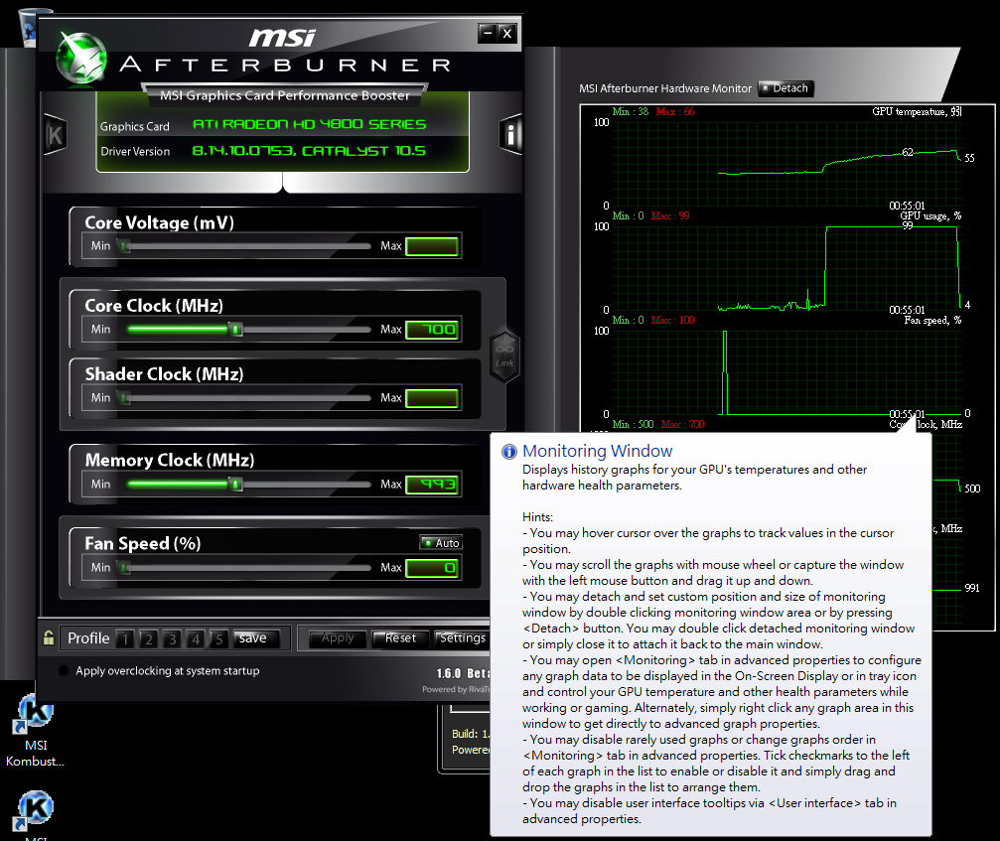This screenshot has width=1000, height=841.
Task: Select profile slot 1
Action: (x=125, y=638)
